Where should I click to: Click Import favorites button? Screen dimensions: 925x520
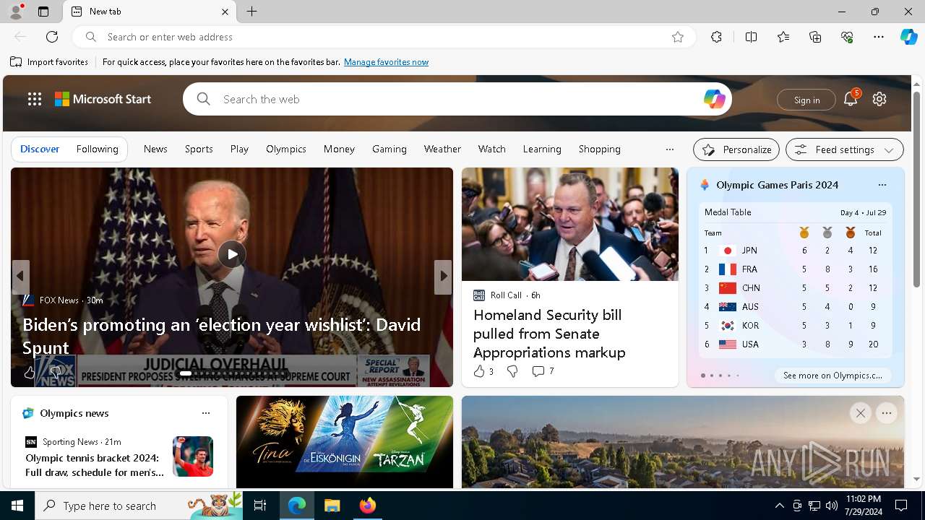(49, 62)
